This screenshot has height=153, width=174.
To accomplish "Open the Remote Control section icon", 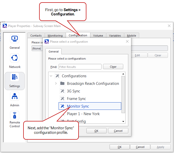I will pyautogui.click(x=15, y=116).
